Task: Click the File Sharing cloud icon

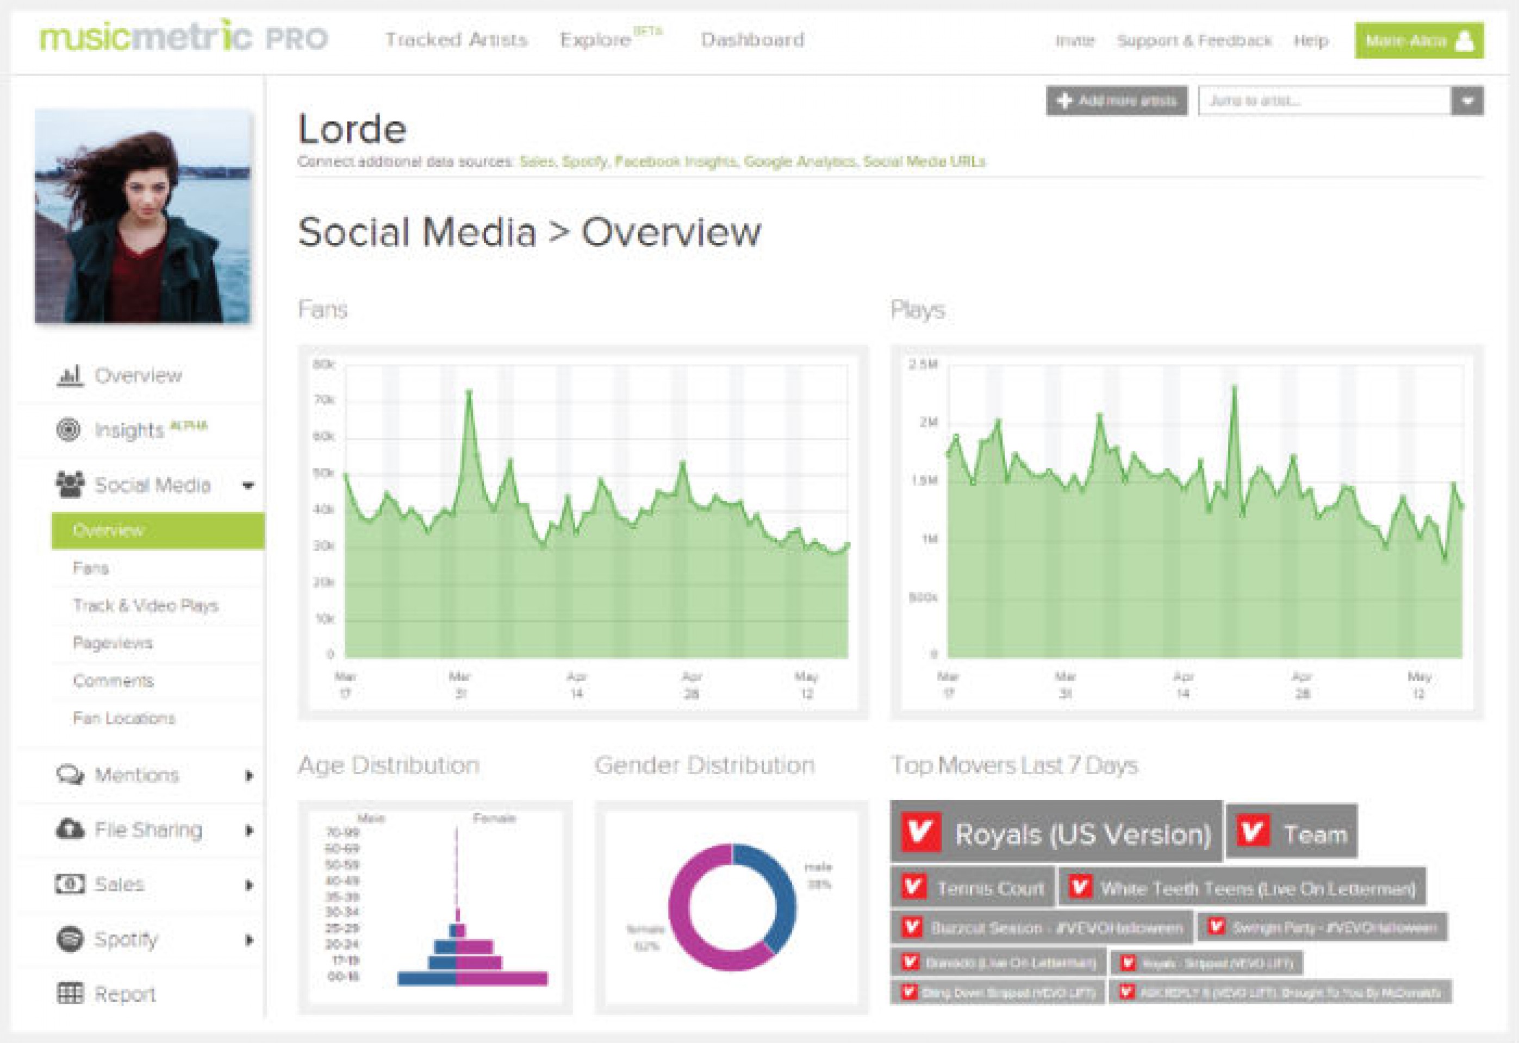Action: 70,830
